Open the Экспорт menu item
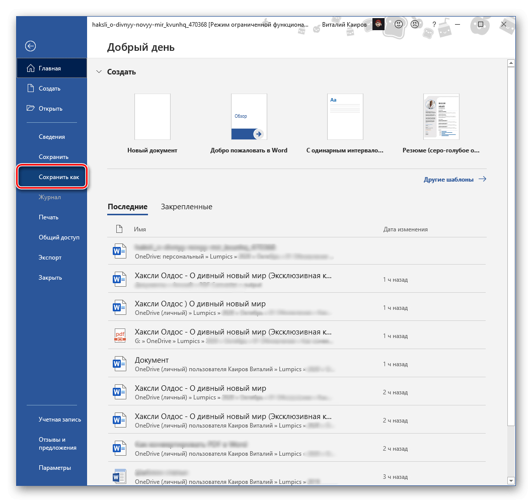Image resolution: width=532 pixels, height=502 pixels. tap(50, 258)
